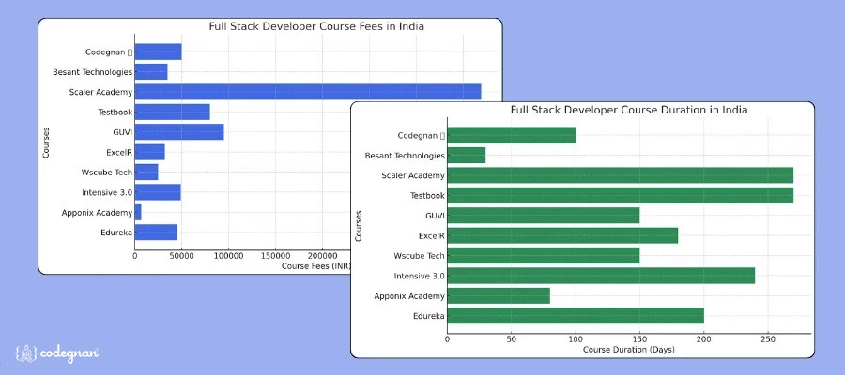Click the Codegnan label in the duration chart
The width and height of the screenshot is (845, 375).
pyautogui.click(x=421, y=136)
